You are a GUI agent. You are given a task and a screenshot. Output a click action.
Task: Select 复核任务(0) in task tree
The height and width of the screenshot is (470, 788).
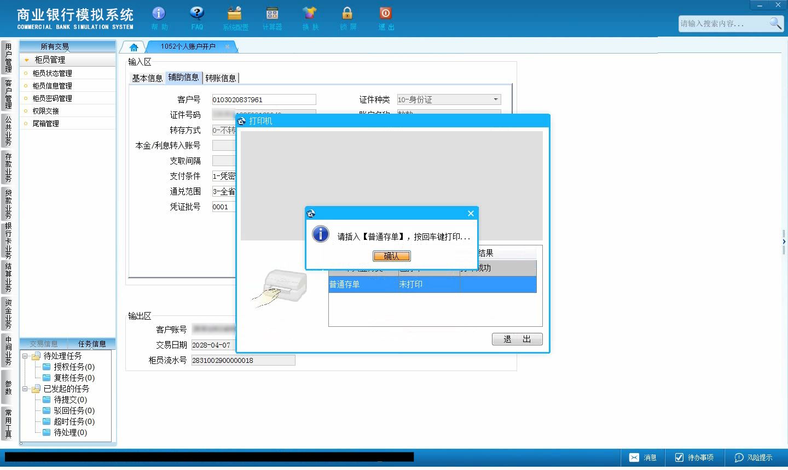coord(74,378)
